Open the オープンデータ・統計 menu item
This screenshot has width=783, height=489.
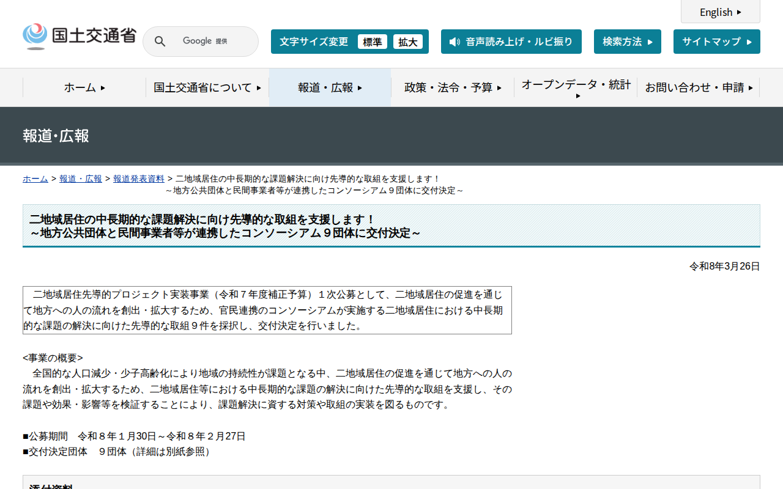[576, 87]
